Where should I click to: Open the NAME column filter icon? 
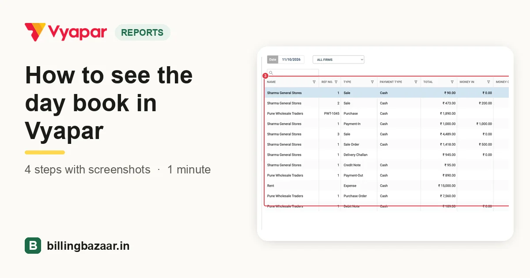pos(314,82)
